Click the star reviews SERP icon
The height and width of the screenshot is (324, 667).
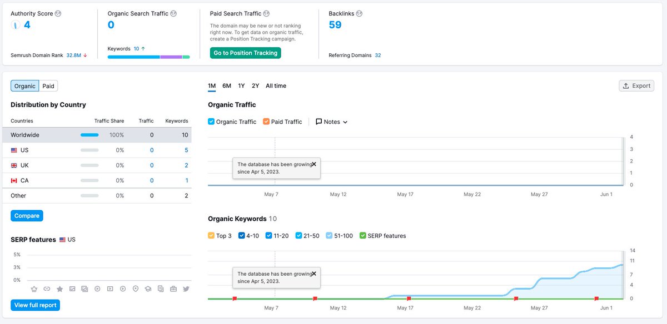pos(59,289)
